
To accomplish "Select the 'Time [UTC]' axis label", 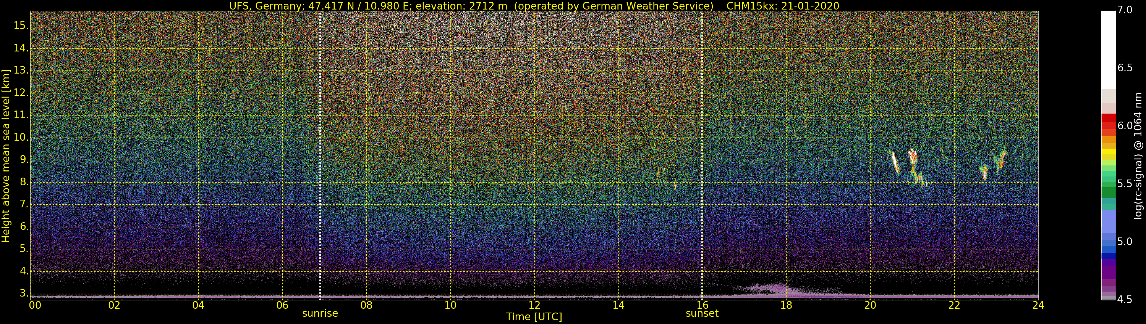I will (x=534, y=317).
